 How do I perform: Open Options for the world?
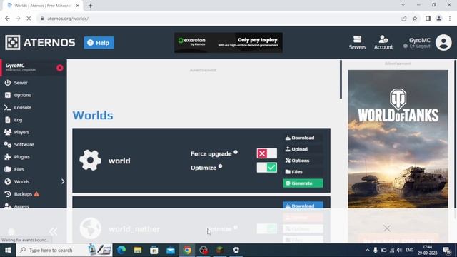click(x=303, y=161)
